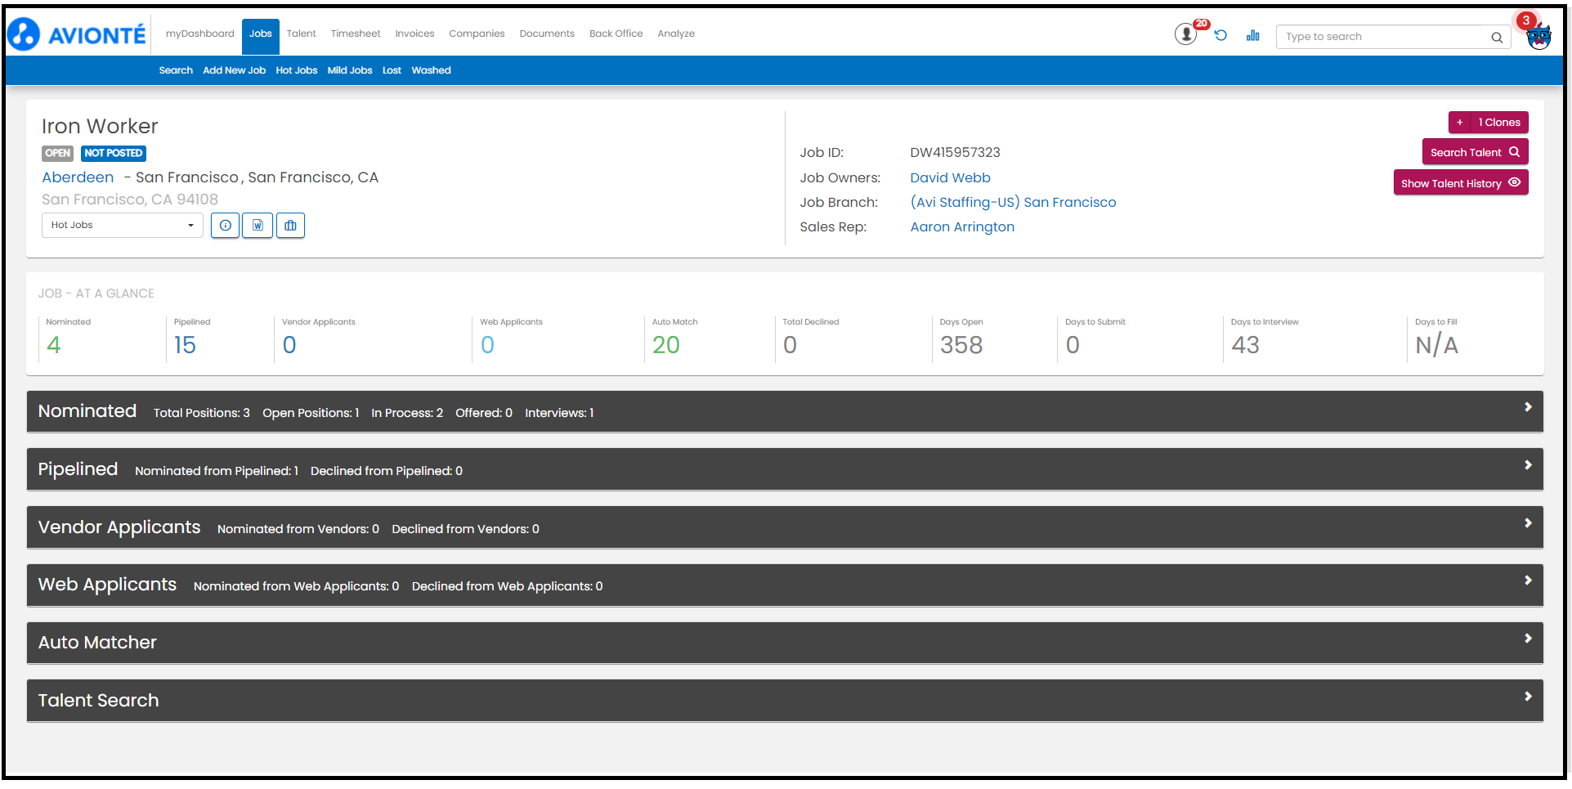Viewport: 1572px width, 789px height.
Task: Open the Invoices tab
Action: [x=414, y=34]
